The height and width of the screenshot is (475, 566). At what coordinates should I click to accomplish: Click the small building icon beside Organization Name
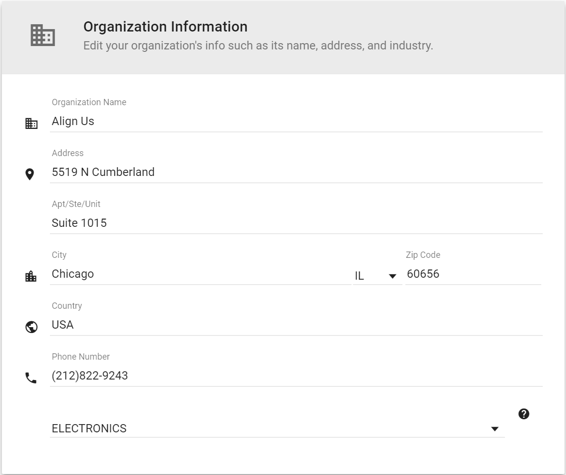pyautogui.click(x=31, y=124)
